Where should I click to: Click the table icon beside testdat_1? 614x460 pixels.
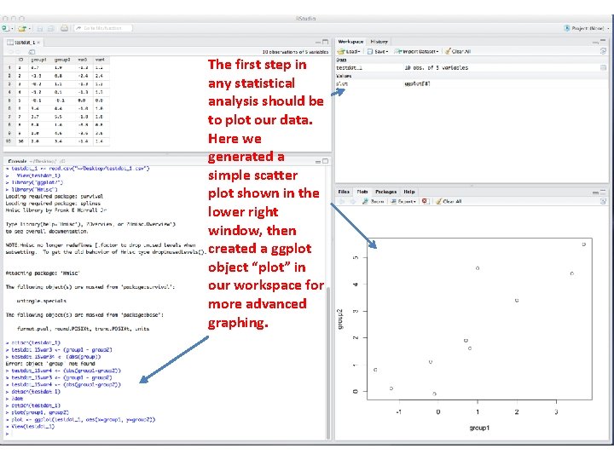click(x=603, y=67)
